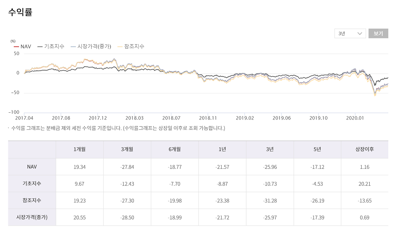This screenshot has width=397, height=230.
Task: Click the 기초지수 row header in table
Action: point(32,184)
